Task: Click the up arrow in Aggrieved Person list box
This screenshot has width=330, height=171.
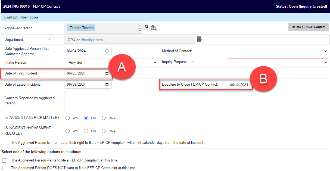Action: [140, 25]
